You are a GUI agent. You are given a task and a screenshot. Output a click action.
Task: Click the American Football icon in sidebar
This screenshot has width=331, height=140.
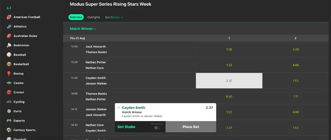coord(9,17)
